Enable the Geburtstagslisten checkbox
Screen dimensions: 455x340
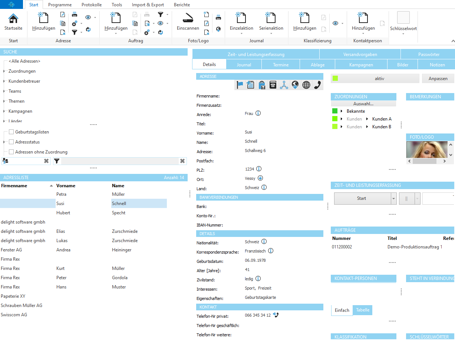click(x=11, y=132)
